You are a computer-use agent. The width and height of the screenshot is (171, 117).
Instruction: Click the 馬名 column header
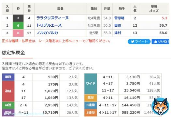click(x=60, y=8)
